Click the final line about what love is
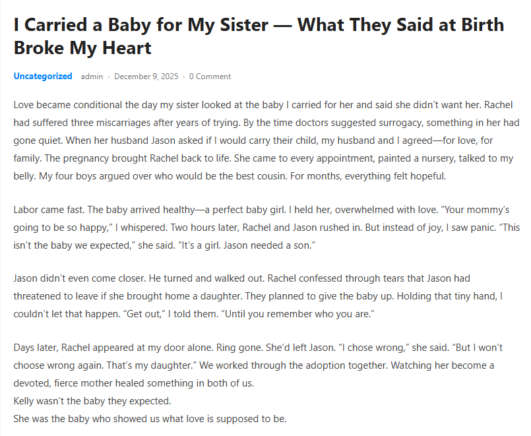Screen dimensions: 531x436 point(150,418)
